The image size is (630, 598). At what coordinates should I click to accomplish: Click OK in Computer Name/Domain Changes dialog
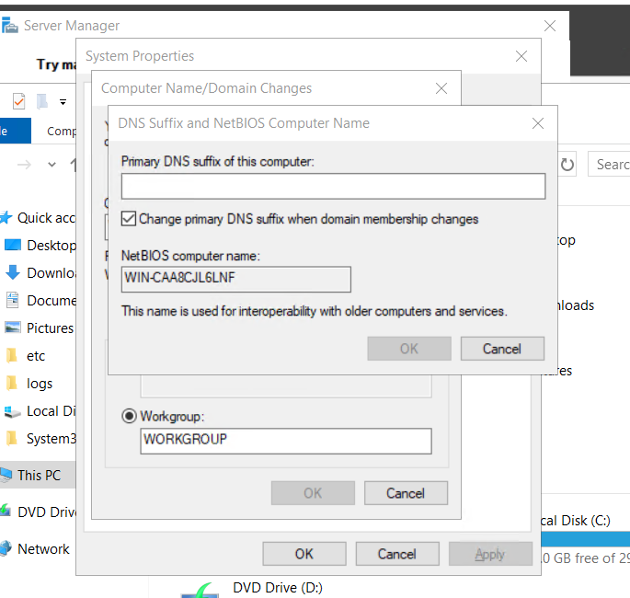[x=313, y=493]
